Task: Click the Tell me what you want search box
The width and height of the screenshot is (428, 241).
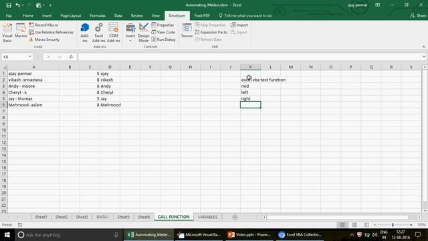Action: pos(245,15)
